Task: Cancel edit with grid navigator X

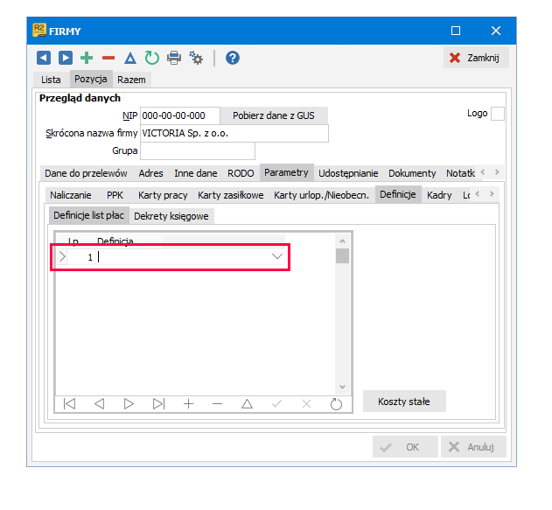Action: 307,403
